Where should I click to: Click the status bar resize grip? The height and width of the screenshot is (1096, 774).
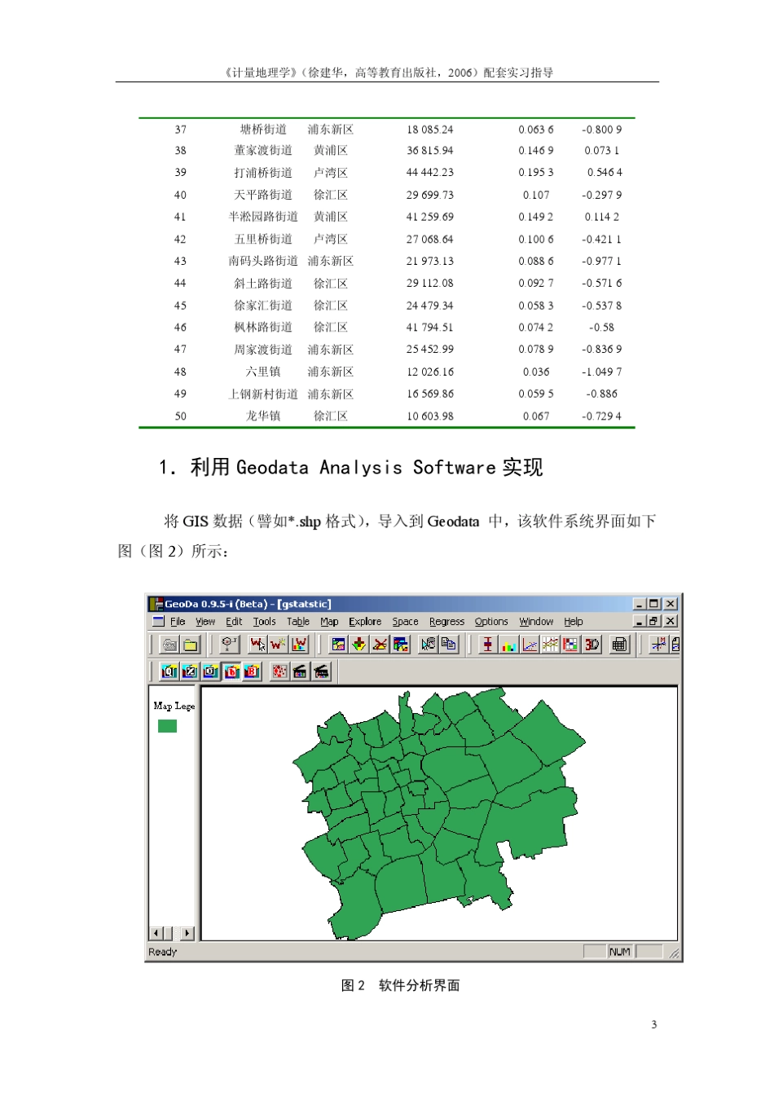pos(674,953)
